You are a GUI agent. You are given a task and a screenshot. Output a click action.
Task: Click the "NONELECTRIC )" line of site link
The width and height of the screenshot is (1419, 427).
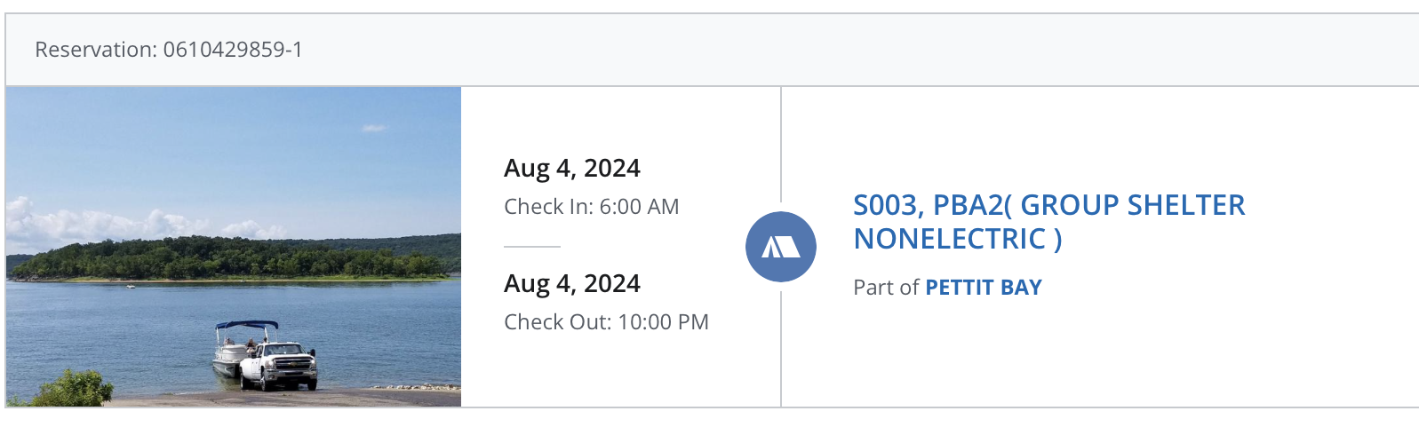(957, 240)
